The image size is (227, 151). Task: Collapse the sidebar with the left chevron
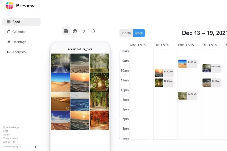click(x=36, y=147)
